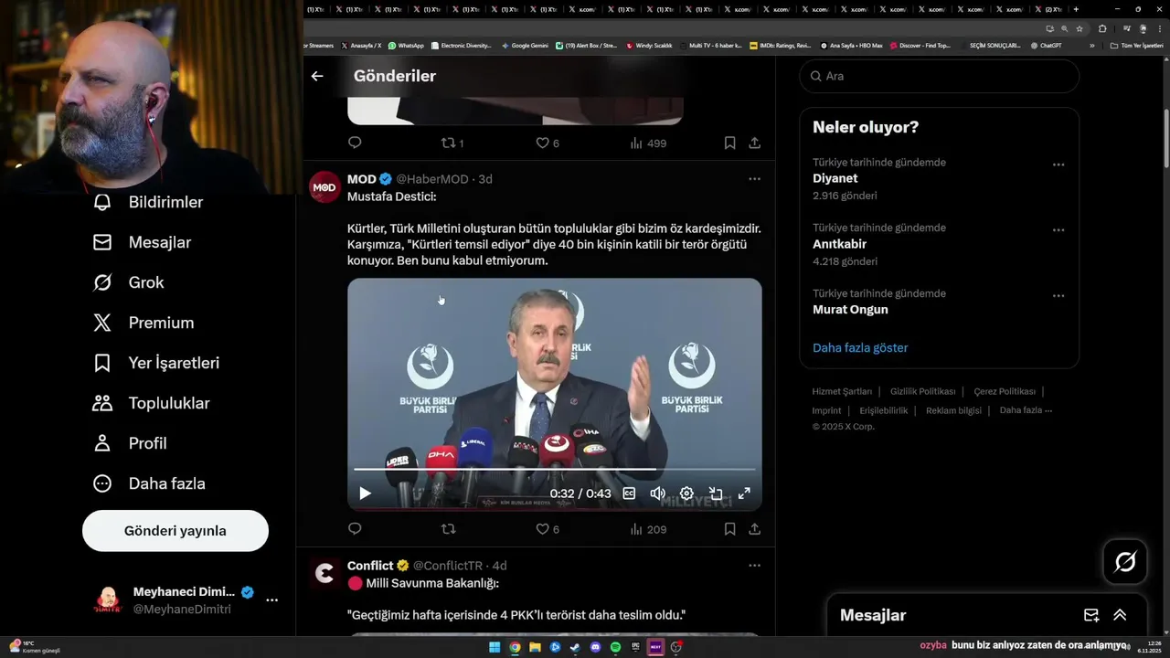Share the post with 499 views
The image size is (1170, 658).
754,143
